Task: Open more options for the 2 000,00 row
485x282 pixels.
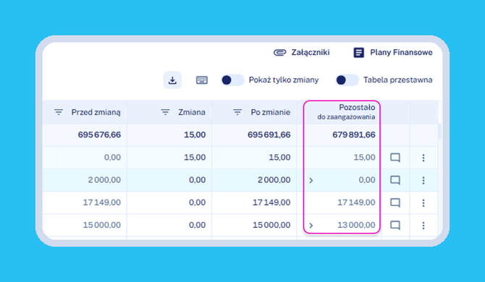Action: click(423, 180)
